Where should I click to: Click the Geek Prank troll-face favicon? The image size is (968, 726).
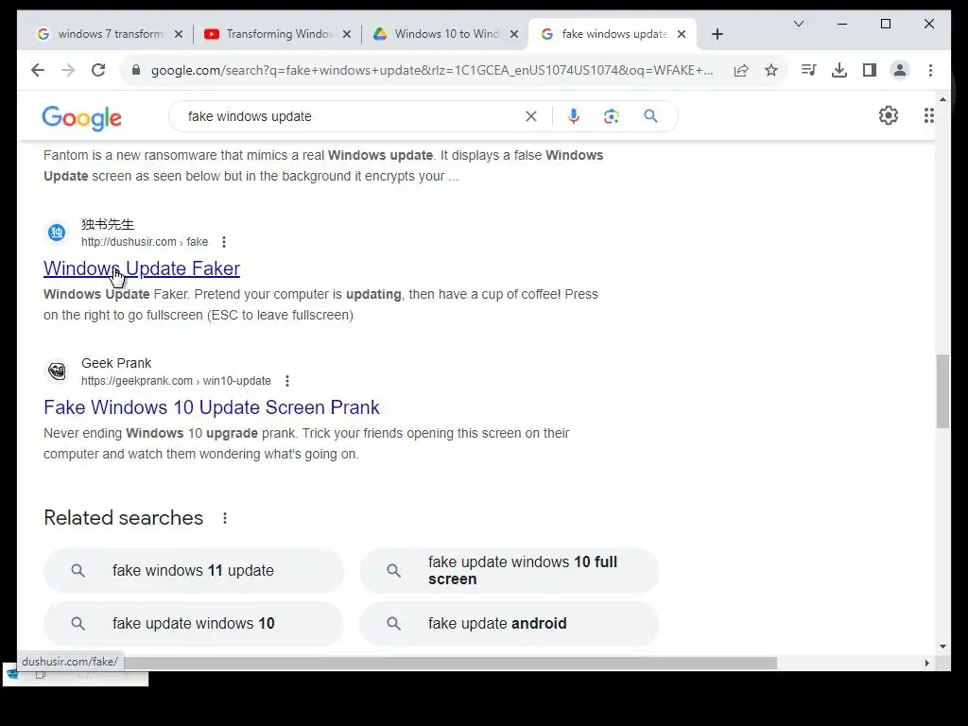point(57,371)
